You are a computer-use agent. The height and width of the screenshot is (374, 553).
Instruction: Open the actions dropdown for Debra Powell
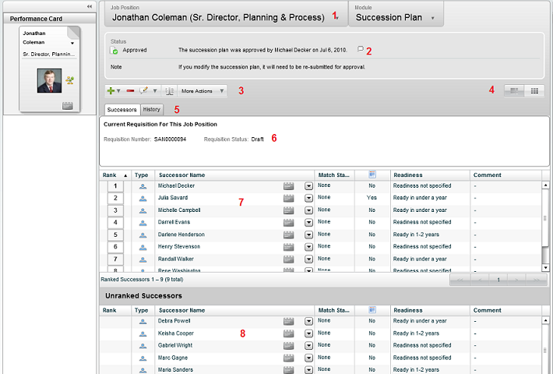point(308,322)
